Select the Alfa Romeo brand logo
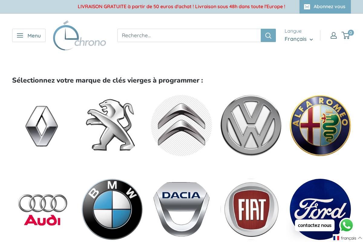Screen dimensions: 363x242 [320, 126]
